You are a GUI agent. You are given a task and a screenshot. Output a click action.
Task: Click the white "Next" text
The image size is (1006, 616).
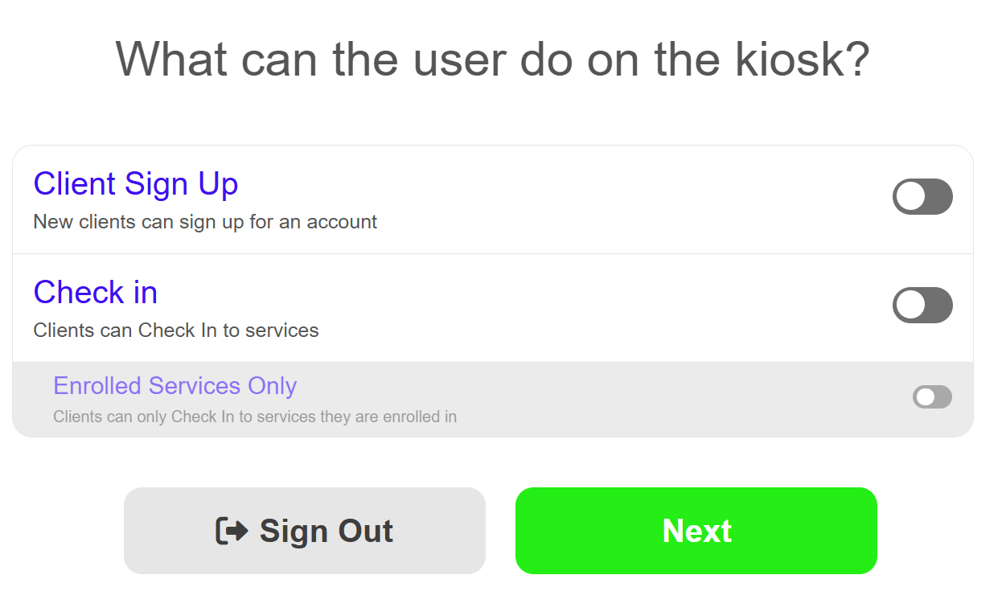(696, 531)
